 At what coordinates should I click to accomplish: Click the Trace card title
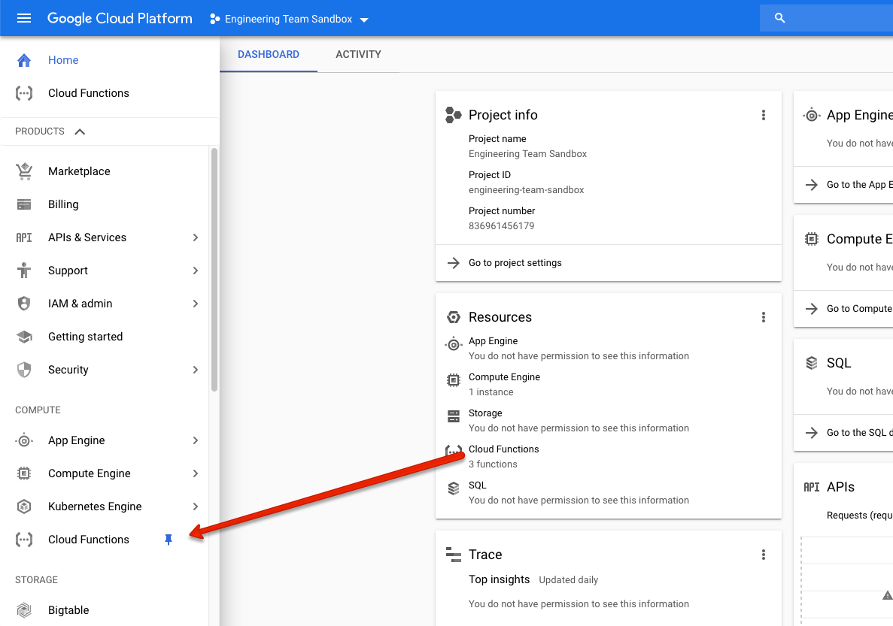pos(485,555)
